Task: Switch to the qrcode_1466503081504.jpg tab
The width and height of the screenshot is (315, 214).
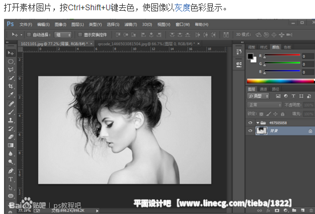Action: point(147,43)
